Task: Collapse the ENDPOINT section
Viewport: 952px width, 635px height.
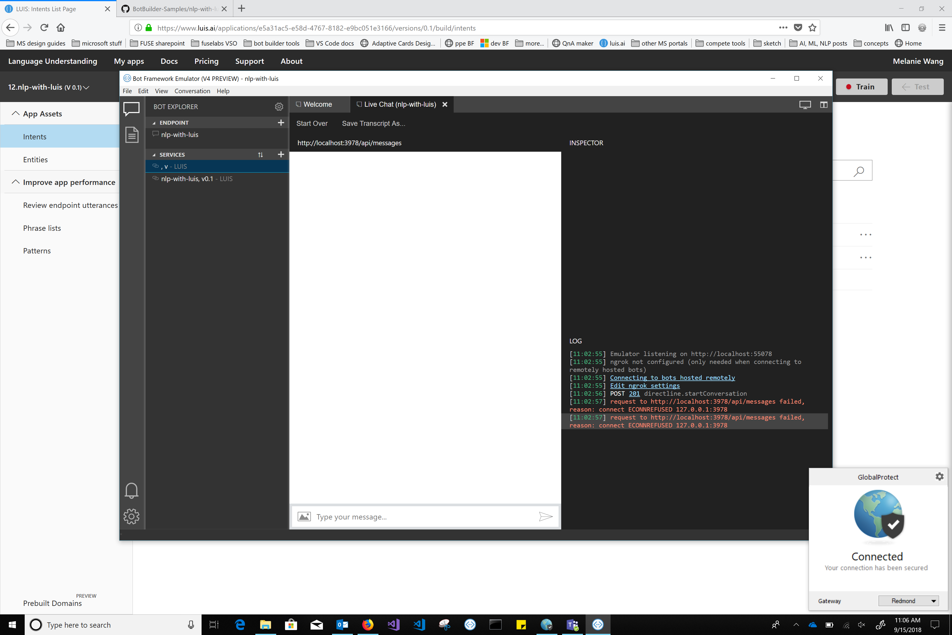Action: pos(154,122)
